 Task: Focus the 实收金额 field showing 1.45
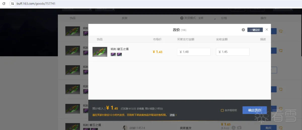click(233, 52)
